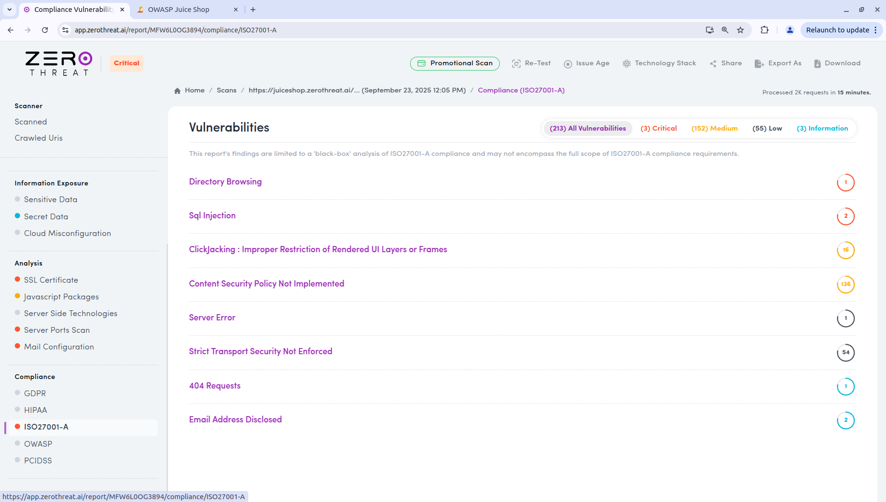Viewport: 886px width, 502px height.
Task: Open the Directory Browsing vulnerability link
Action: [225, 182]
